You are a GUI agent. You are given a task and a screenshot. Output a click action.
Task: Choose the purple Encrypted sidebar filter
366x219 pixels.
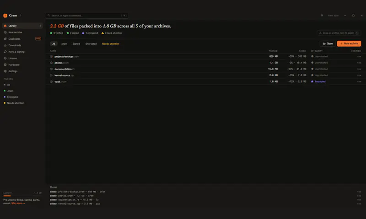point(11,97)
